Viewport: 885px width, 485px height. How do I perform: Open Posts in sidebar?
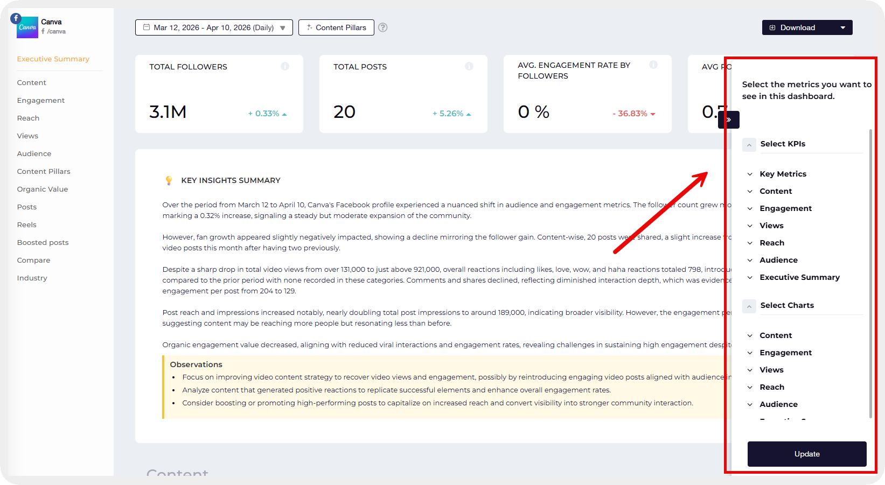[27, 207]
